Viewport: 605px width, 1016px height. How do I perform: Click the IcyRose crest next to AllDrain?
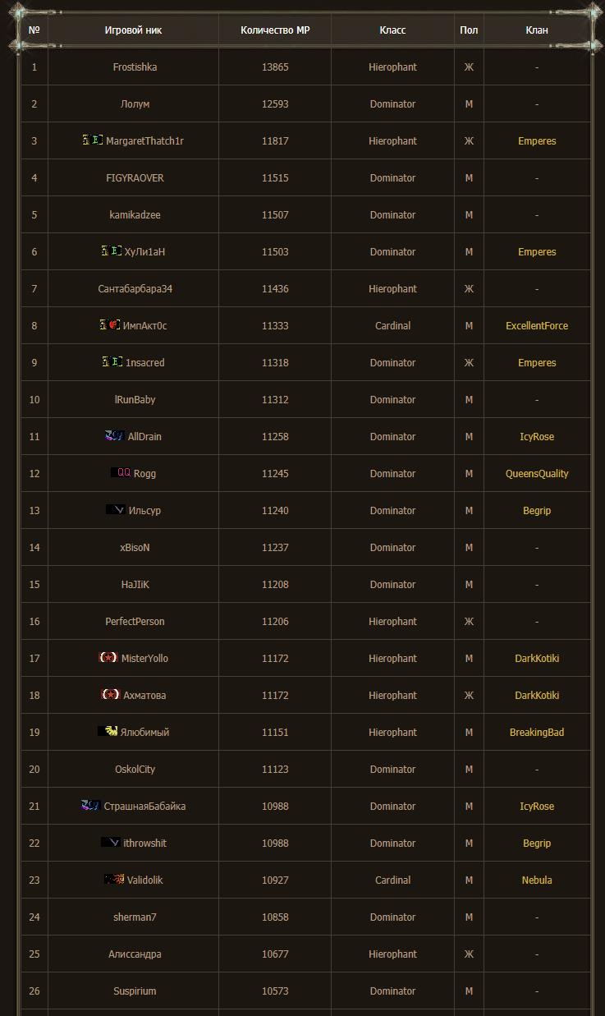point(115,436)
